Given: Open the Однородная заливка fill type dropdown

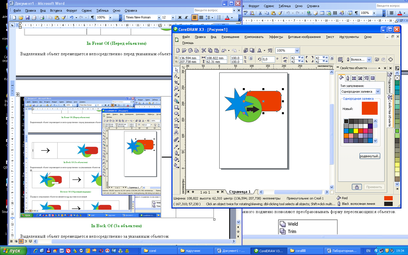Looking at the screenshot, I should [378, 92].
